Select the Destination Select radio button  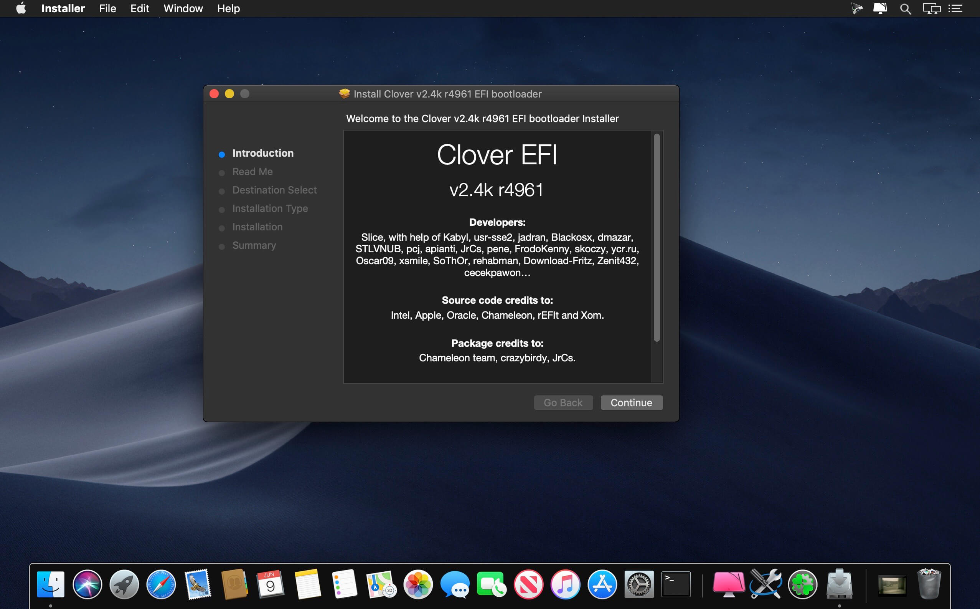(221, 190)
